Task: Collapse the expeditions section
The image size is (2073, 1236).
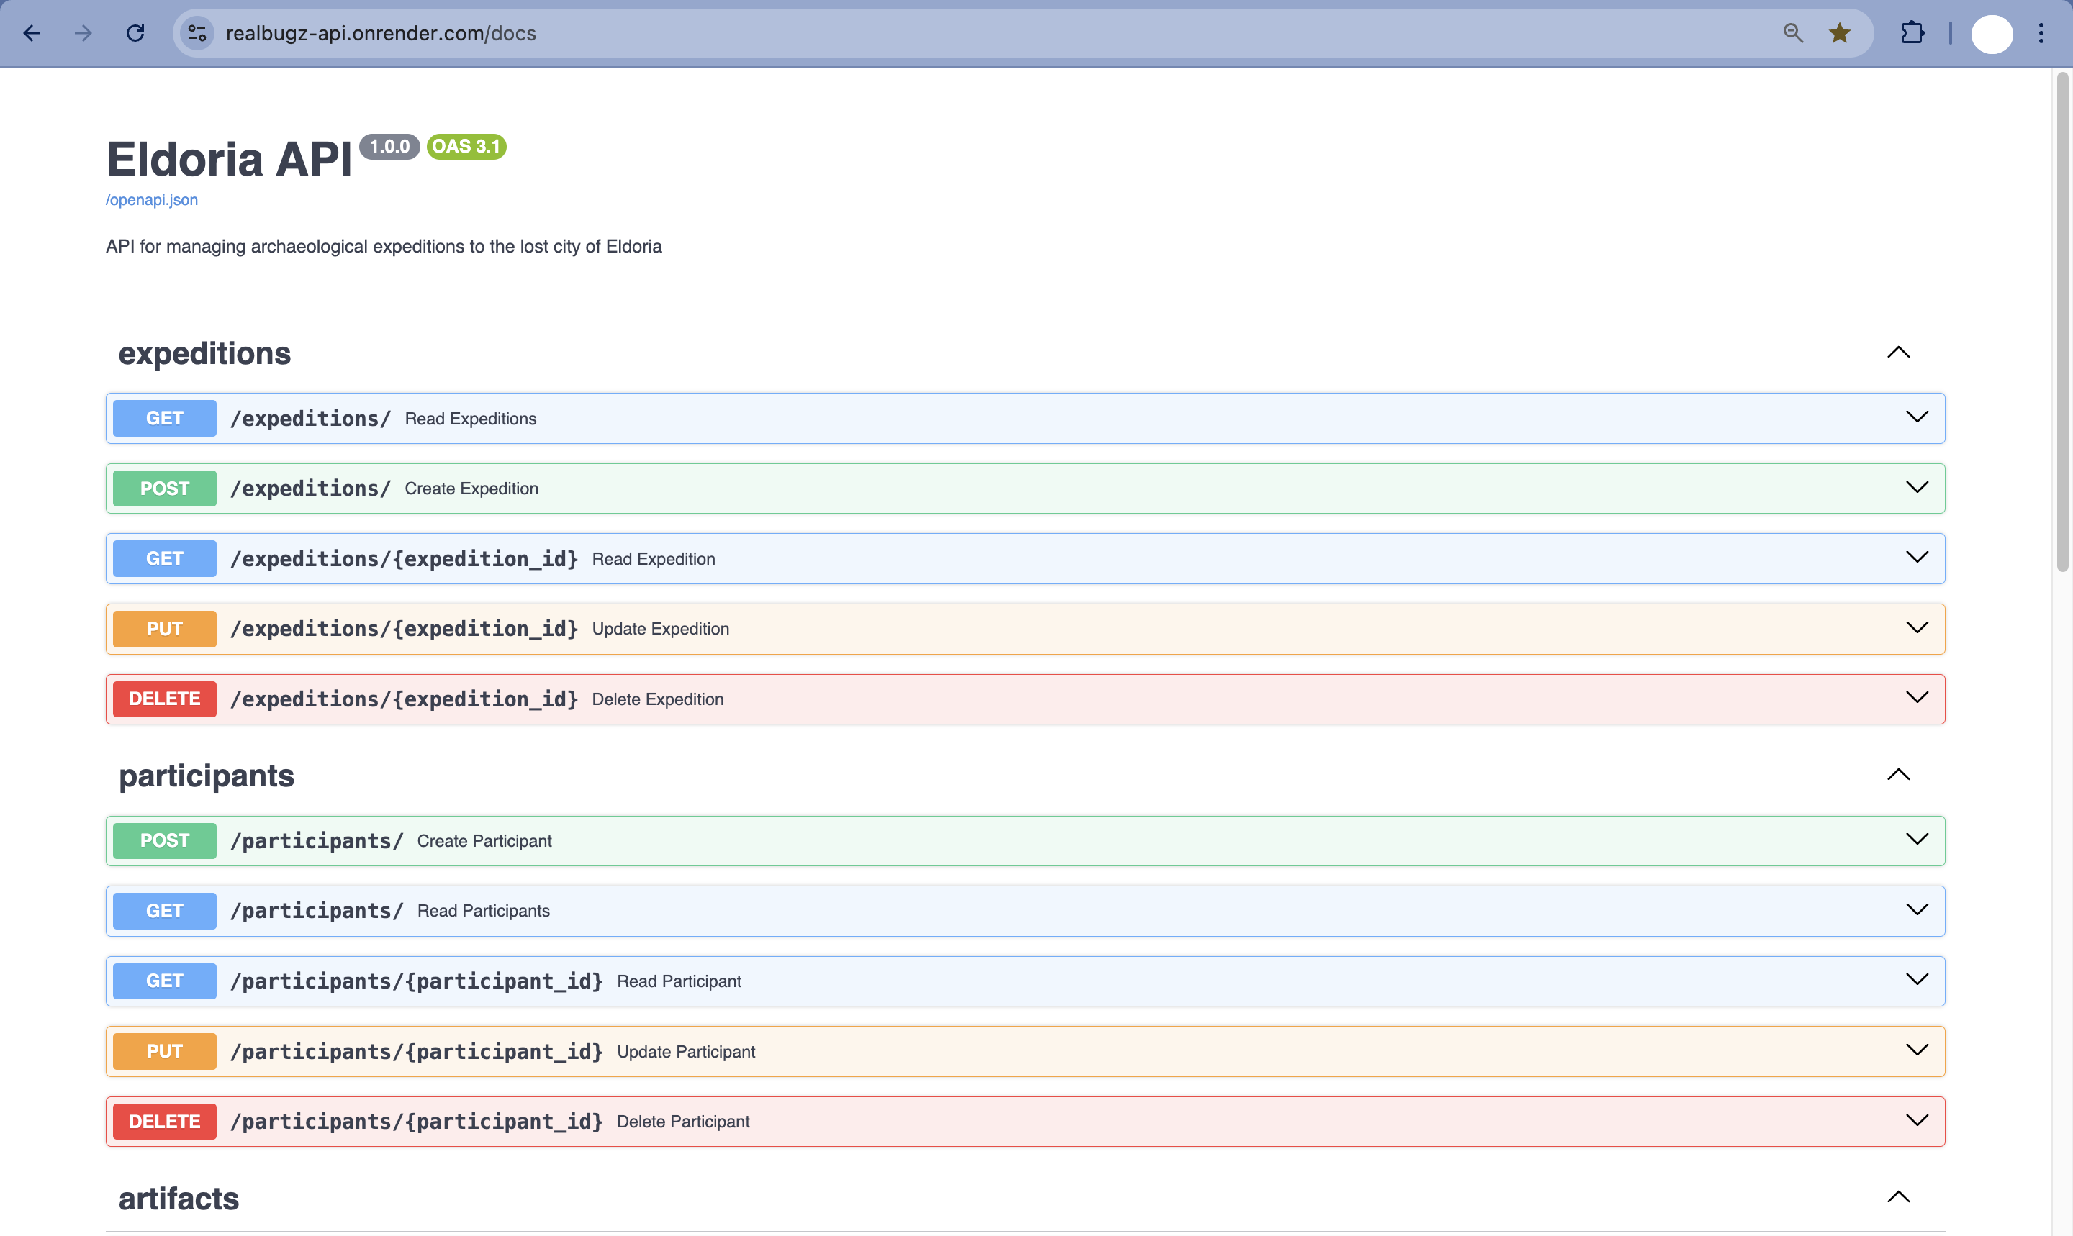Action: [1898, 353]
